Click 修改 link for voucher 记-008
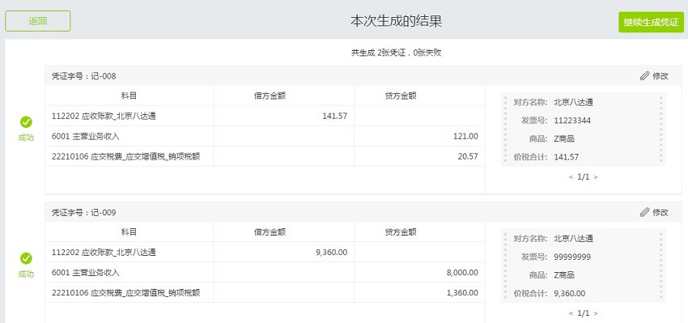 point(660,76)
